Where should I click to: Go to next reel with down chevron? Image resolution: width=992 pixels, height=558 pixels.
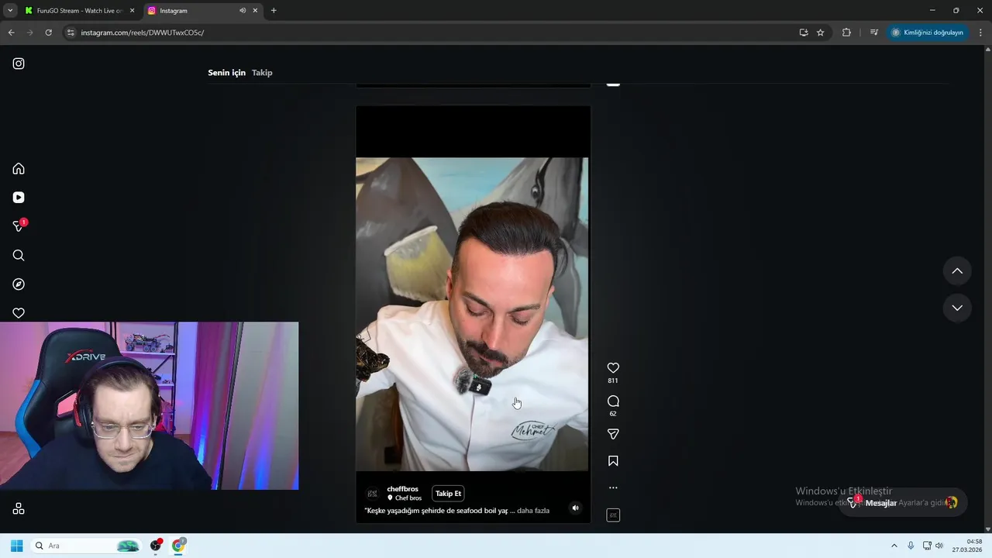tap(957, 308)
